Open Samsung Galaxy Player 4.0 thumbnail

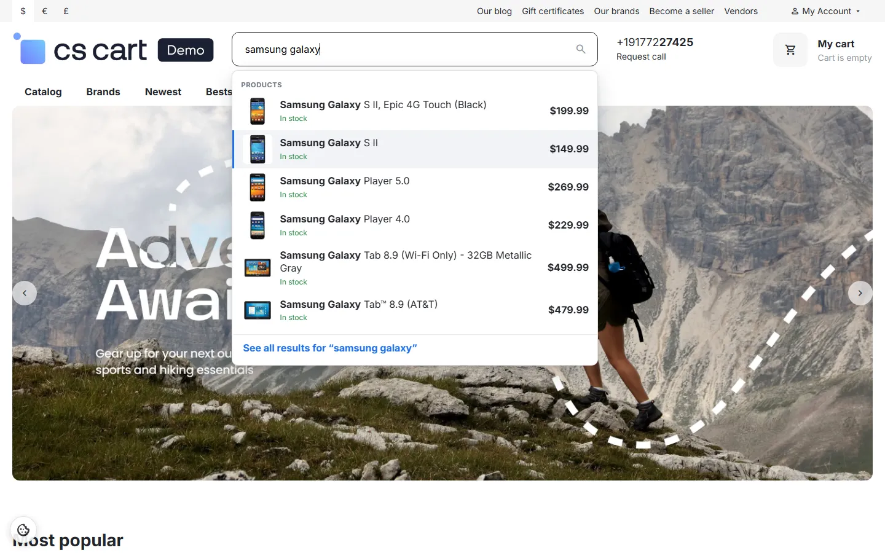(258, 226)
